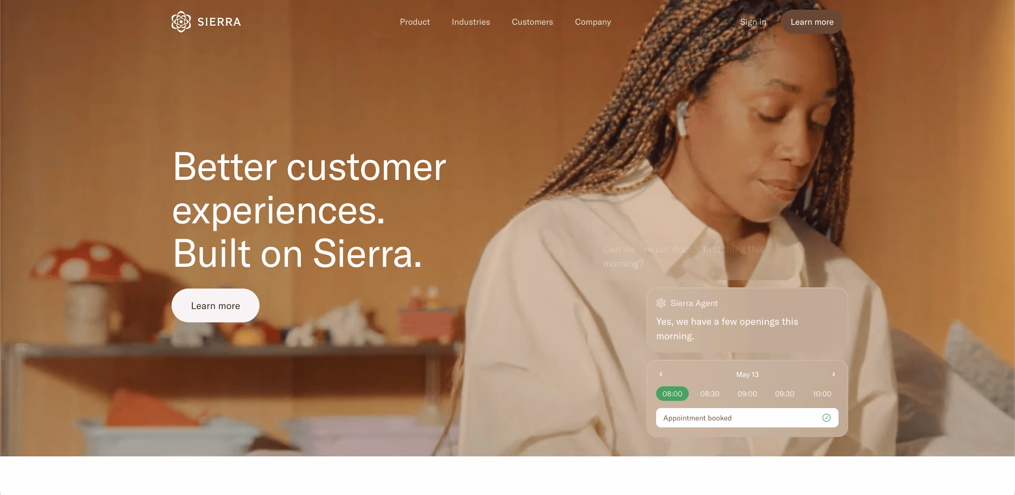Select the 08:00 time slot

(x=672, y=394)
